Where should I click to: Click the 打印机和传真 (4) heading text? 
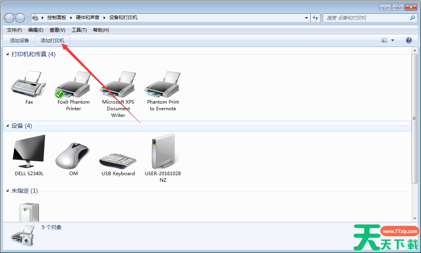[33, 54]
